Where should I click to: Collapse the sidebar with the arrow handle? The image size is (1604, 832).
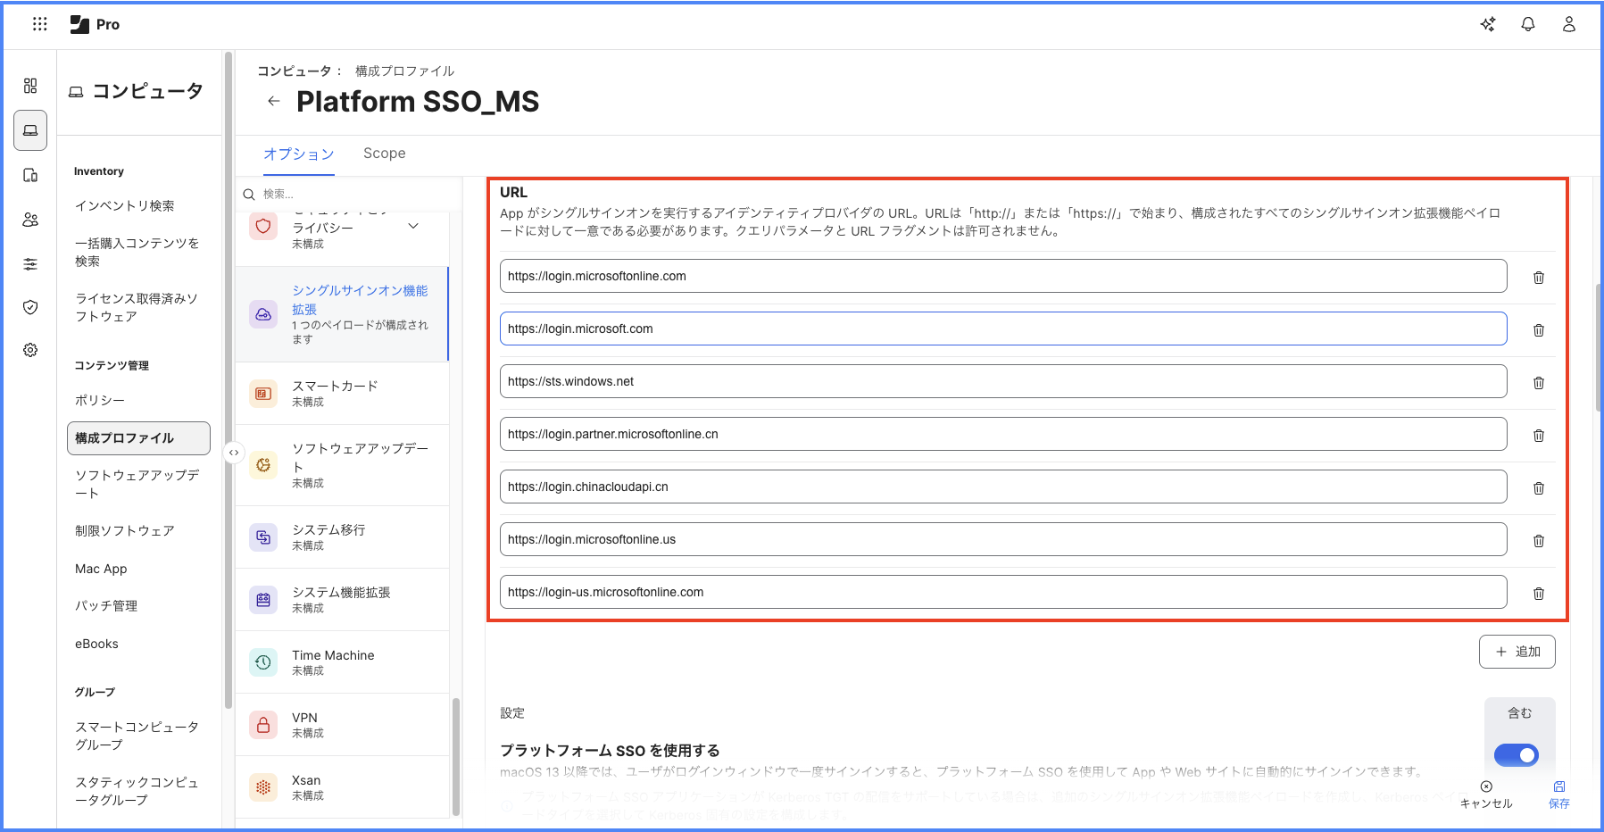click(234, 453)
